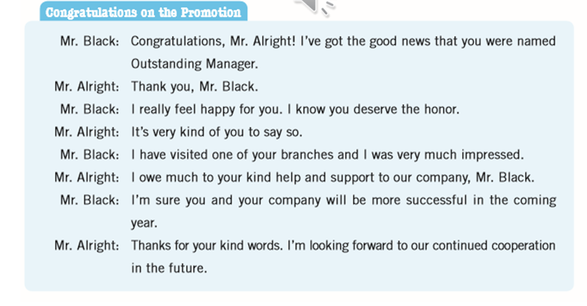Click the "Outstanding Manager." text line
Screen dimensions: 587x306
(x=206, y=64)
